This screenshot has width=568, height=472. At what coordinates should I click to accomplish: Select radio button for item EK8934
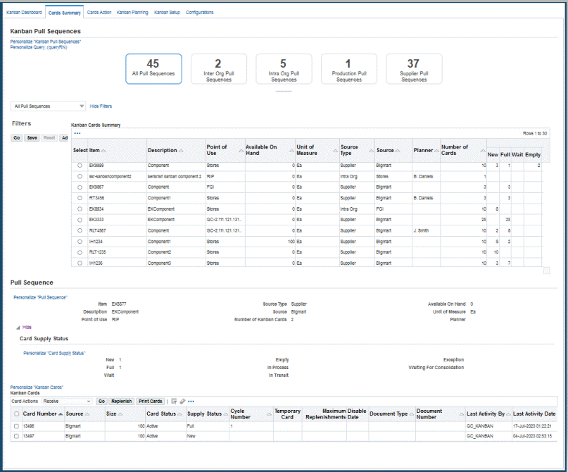[x=80, y=209]
